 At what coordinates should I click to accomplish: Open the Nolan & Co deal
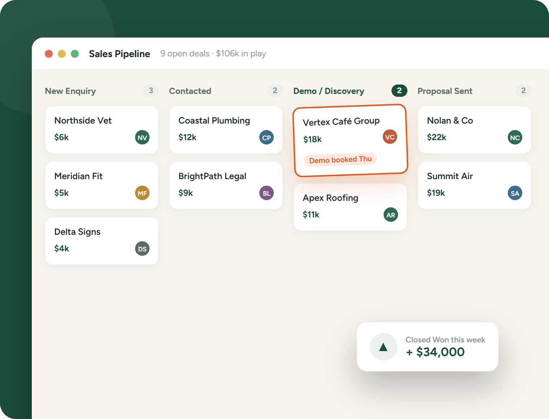[x=475, y=130]
